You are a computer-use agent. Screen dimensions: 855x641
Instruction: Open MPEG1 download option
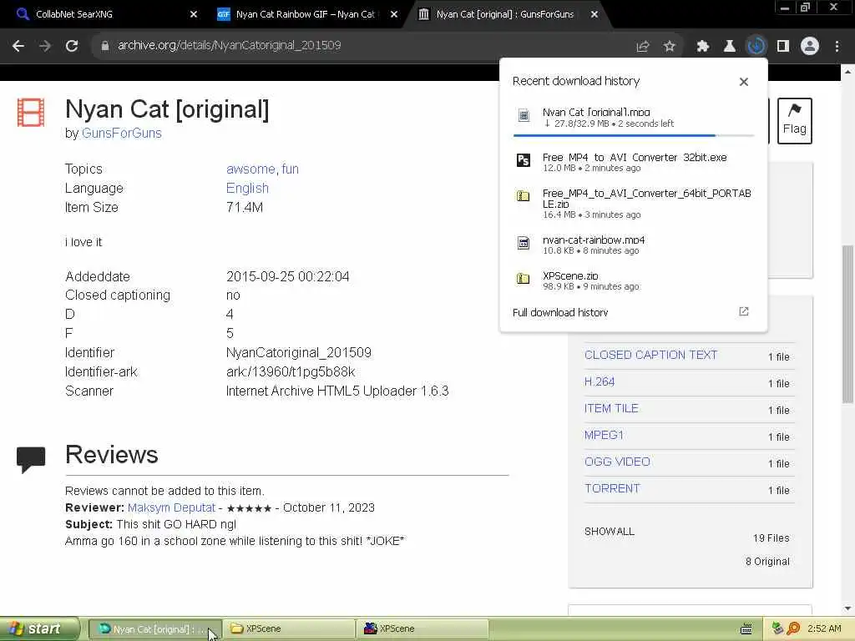click(x=604, y=435)
